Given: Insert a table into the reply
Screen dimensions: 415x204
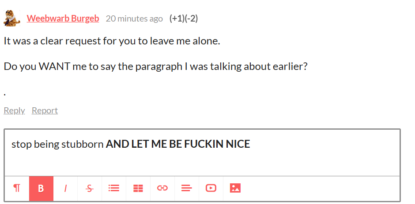Looking at the screenshot, I should click(x=138, y=189).
